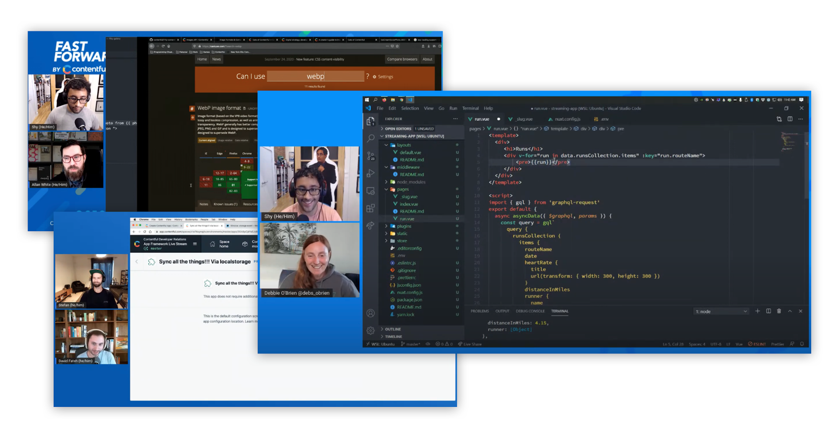This screenshot has height=435, width=838.
Task: Split the terminal pane
Action: (x=768, y=311)
